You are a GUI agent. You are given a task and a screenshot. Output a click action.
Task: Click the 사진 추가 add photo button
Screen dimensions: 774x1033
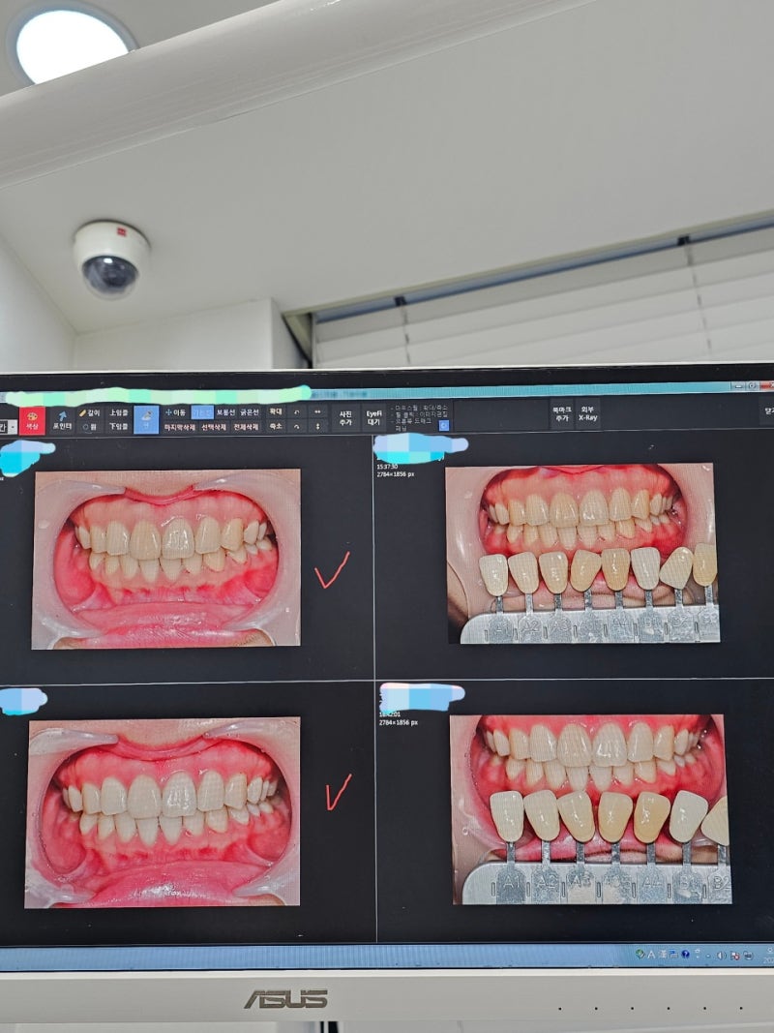[345, 418]
